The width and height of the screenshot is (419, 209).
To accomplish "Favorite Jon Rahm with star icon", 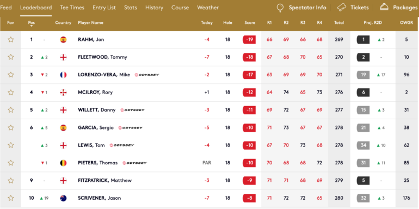I will point(11,40).
